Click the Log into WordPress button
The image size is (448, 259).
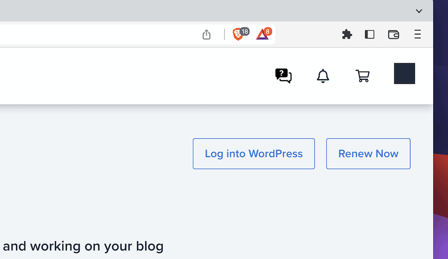254,154
